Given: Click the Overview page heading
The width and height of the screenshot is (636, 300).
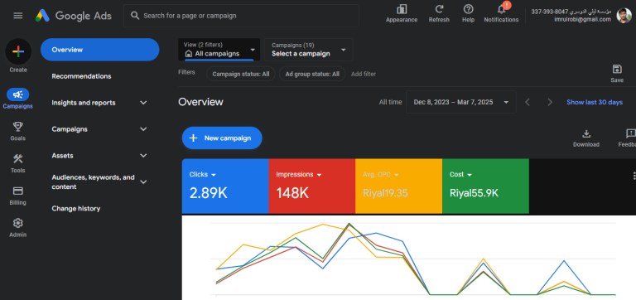Looking at the screenshot, I should point(200,102).
